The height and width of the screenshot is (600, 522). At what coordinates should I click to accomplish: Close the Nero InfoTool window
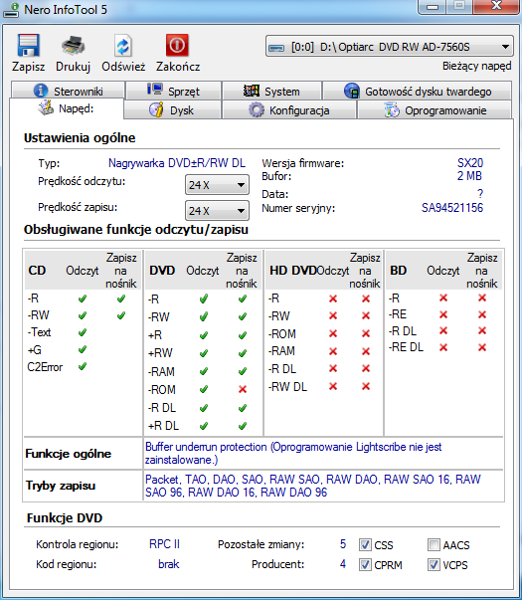pyautogui.click(x=496, y=6)
